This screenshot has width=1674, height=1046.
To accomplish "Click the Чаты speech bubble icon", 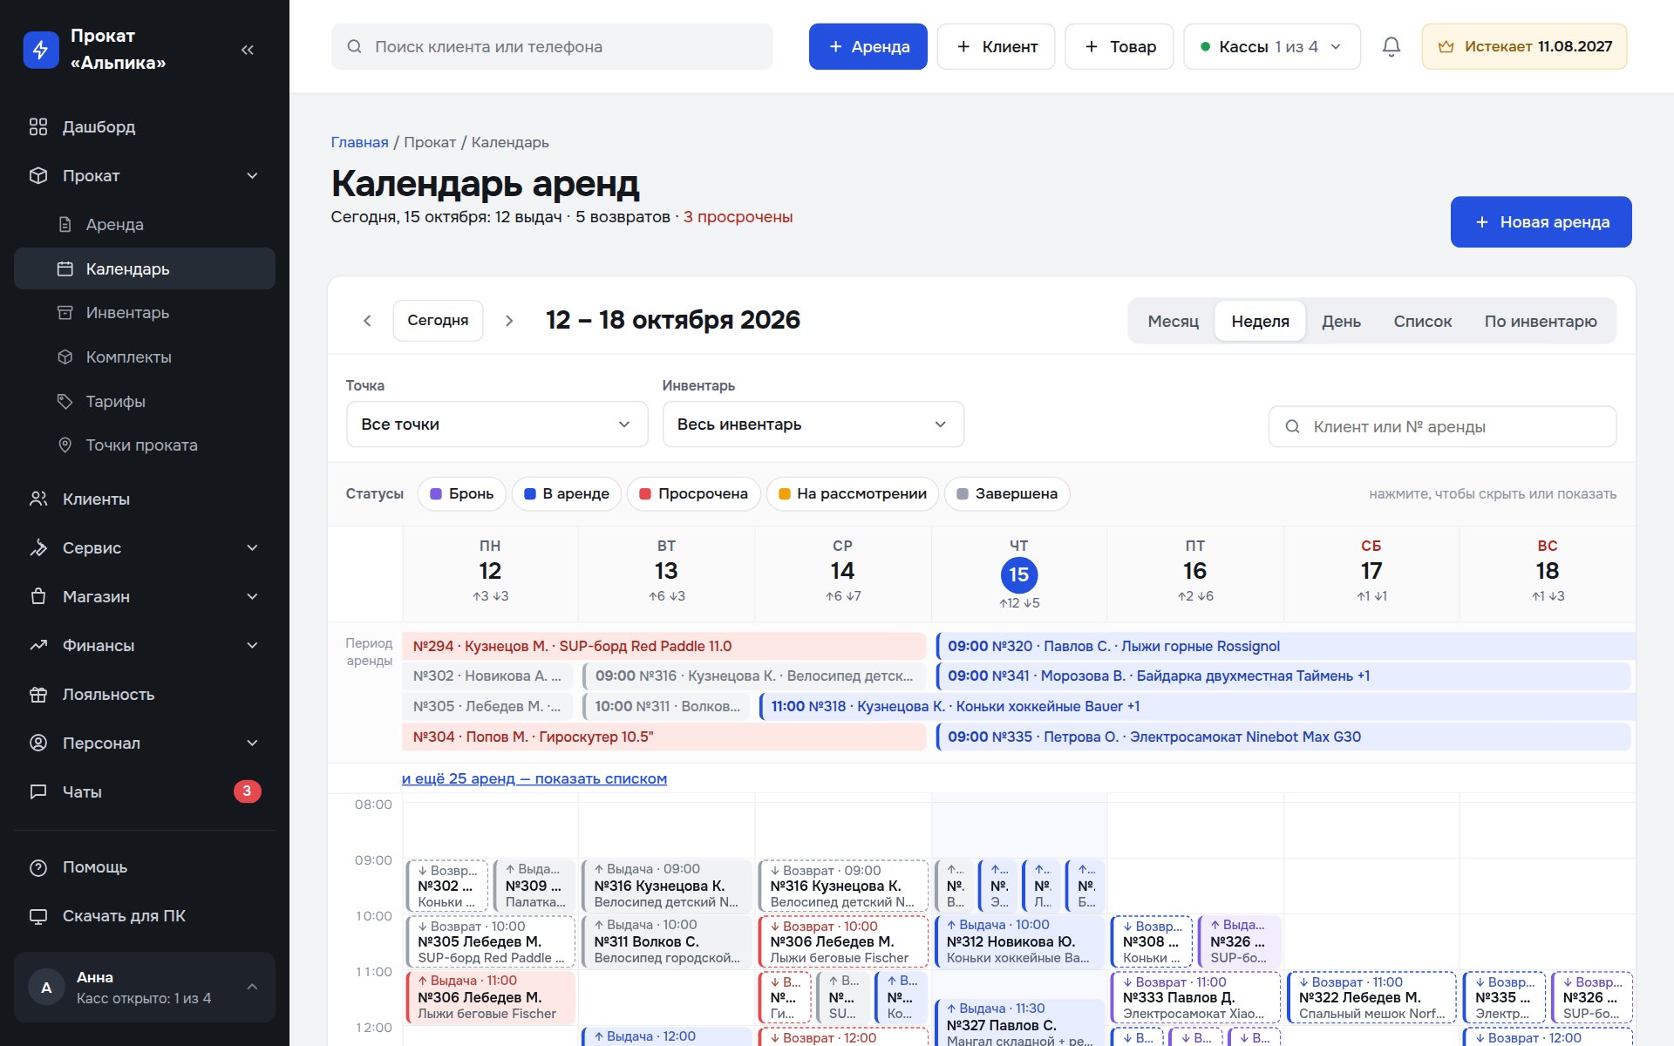I will (x=38, y=792).
